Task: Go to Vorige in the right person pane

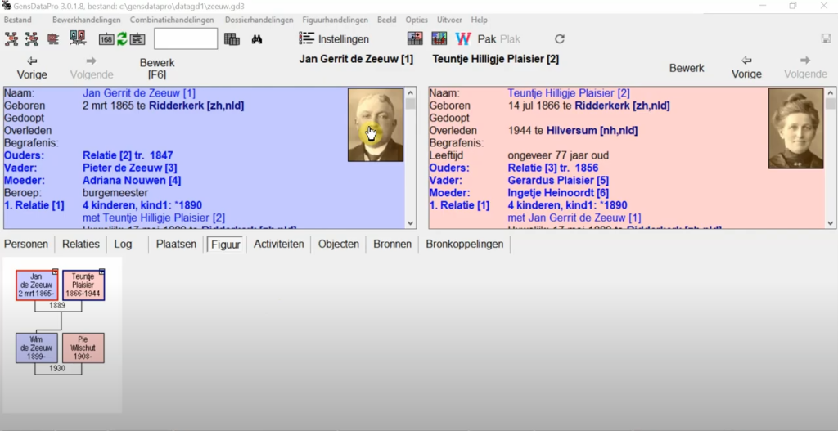Action: [x=746, y=68]
